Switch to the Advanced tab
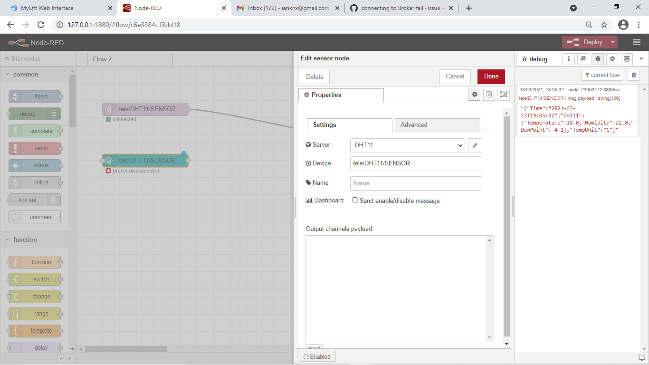 coord(413,125)
